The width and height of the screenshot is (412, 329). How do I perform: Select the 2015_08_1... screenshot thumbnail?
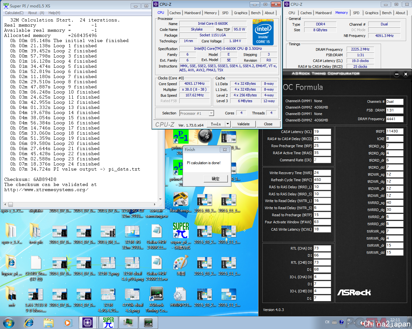[x=108, y=234]
